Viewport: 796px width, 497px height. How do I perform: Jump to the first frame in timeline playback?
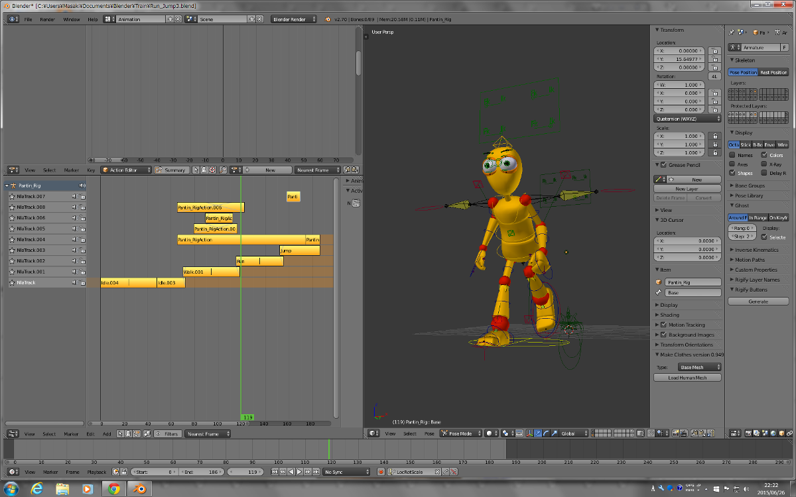[x=275, y=472]
